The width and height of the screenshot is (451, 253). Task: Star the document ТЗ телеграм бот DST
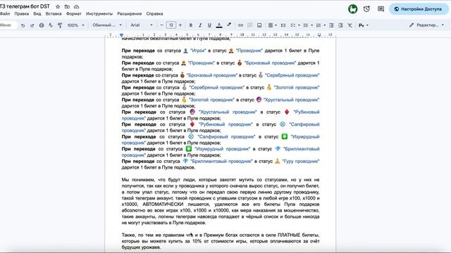click(58, 6)
